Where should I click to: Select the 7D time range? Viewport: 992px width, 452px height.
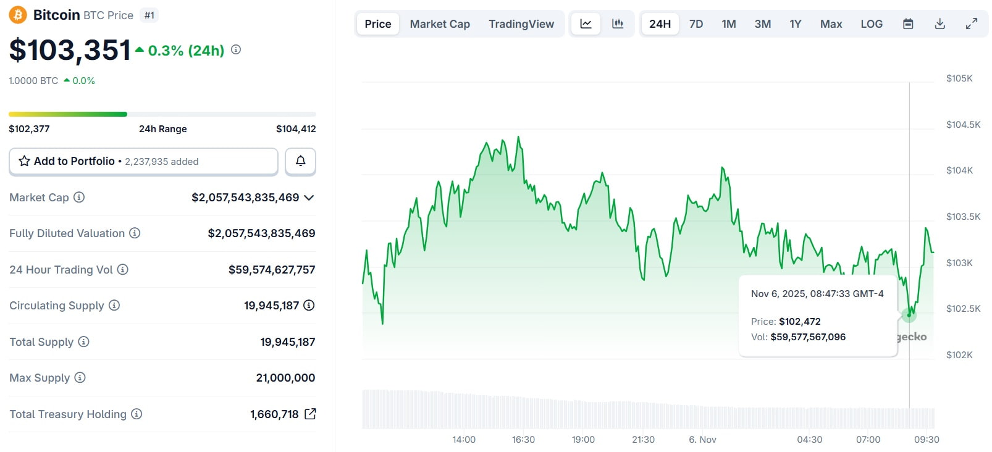pos(696,24)
